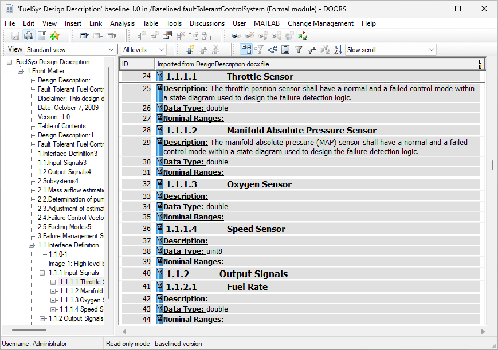Select the 1.1.1.2 Manifold Absolute Pressure Sensor heading

click(301, 131)
